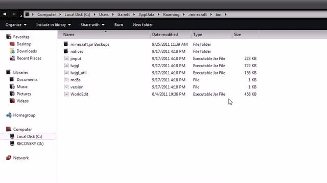Image resolution: width=327 pixels, height=183 pixels.
Task: Click the Downloads label in the navigation pane
Action: (x=27, y=51)
